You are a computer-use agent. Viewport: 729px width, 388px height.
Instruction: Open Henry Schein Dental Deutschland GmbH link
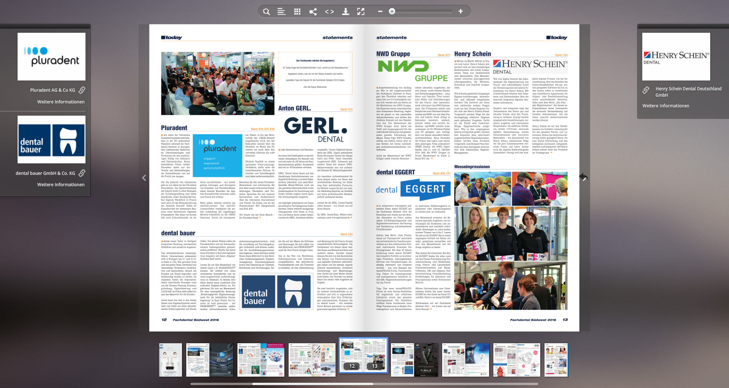click(688, 92)
